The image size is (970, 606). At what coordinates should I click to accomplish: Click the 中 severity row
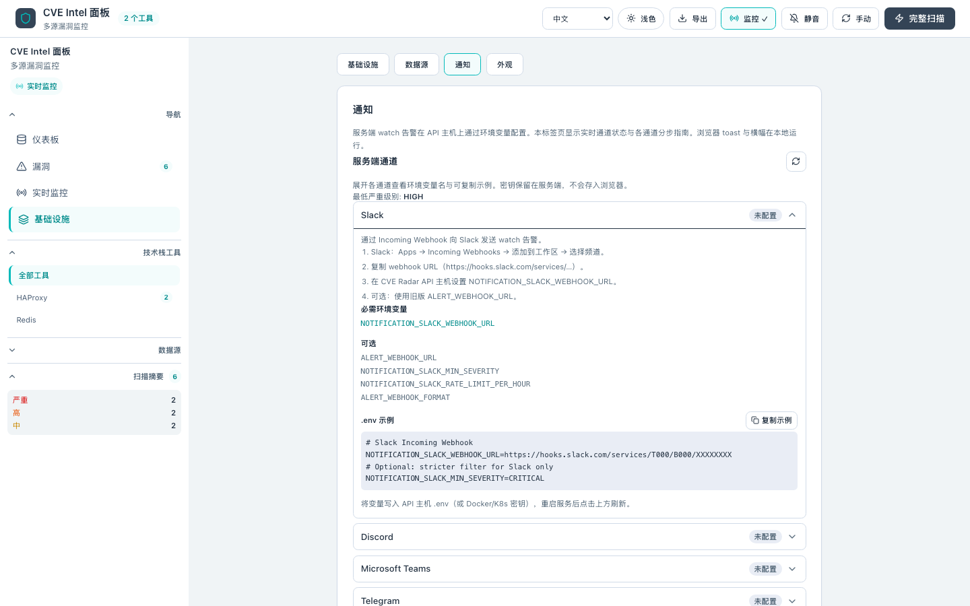point(94,426)
